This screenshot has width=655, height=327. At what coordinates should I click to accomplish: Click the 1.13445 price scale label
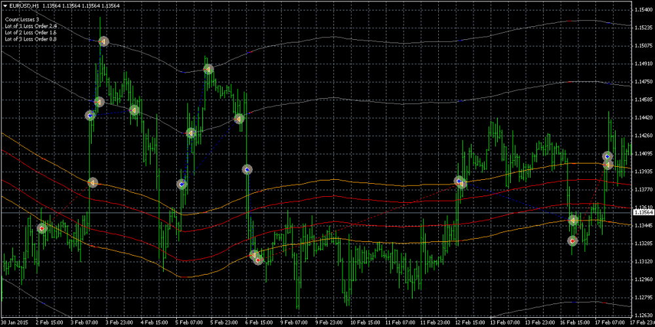pos(643,226)
